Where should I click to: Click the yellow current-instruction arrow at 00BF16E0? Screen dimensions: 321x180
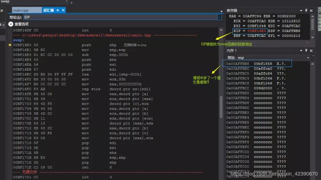click(10, 45)
